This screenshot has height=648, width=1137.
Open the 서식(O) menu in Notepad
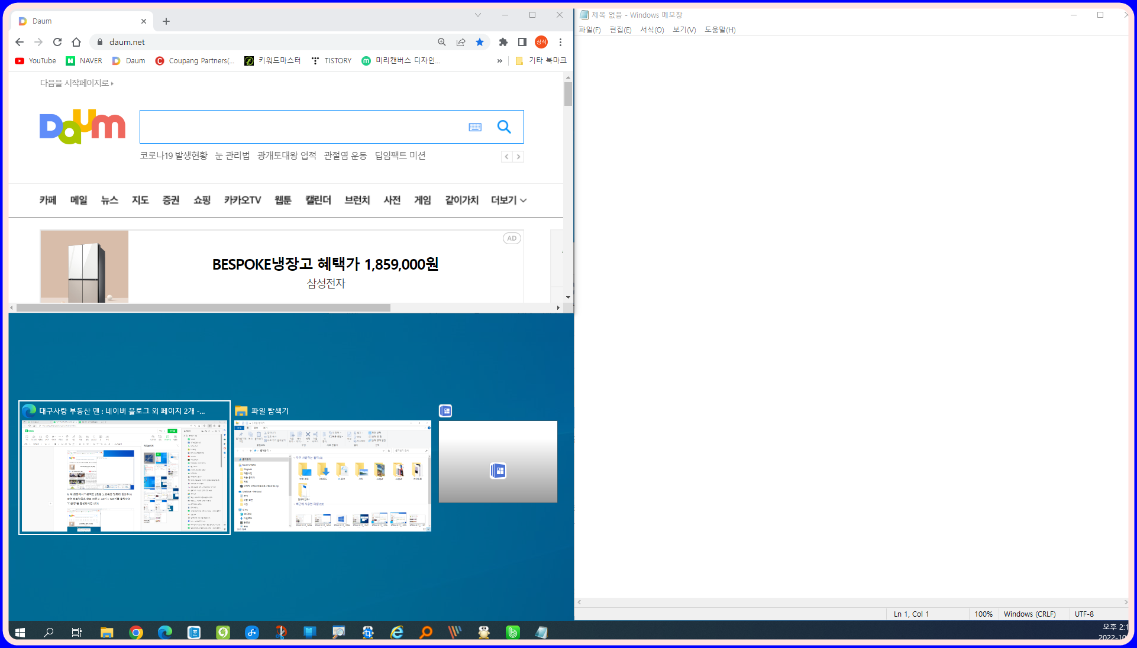[x=651, y=30]
